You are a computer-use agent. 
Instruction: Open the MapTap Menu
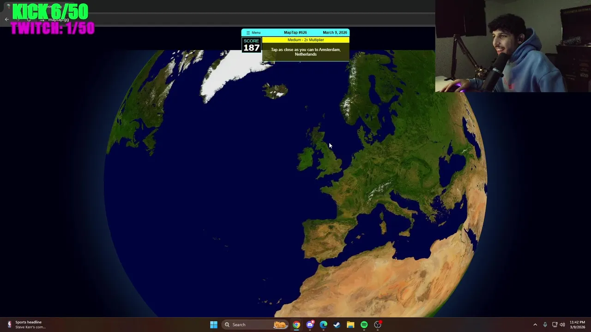253,33
